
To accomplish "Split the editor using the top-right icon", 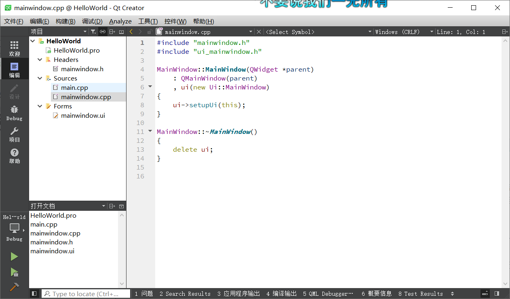I will [505, 32].
